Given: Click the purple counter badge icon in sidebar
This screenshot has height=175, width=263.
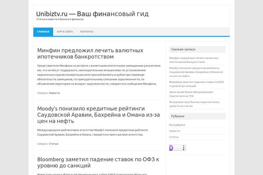Looking at the screenshot, I should pyautogui.click(x=178, y=148).
